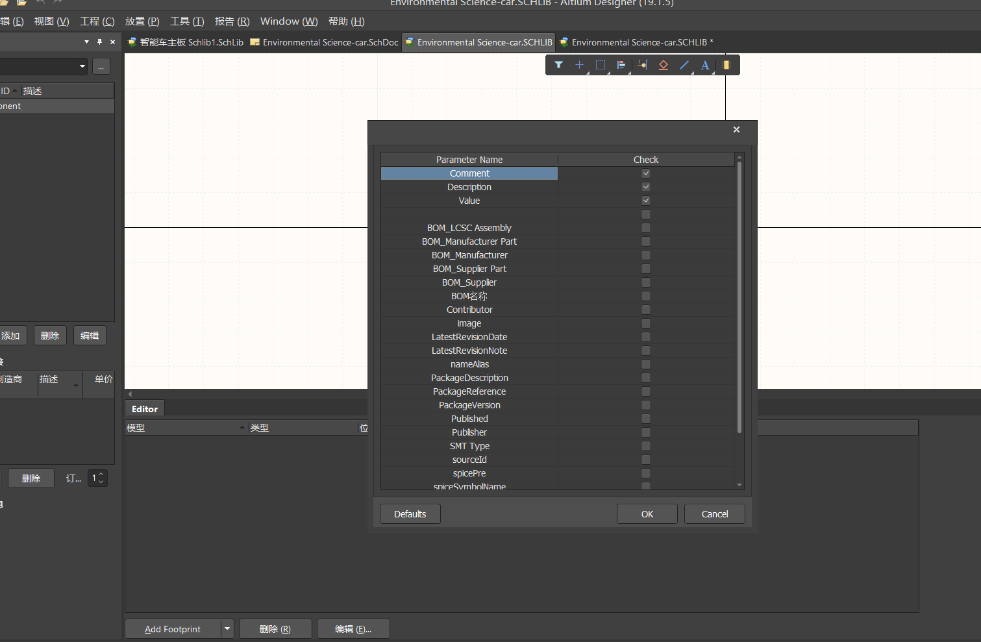Select the PackageReference parameter row
This screenshot has height=642, width=981.
coord(558,391)
